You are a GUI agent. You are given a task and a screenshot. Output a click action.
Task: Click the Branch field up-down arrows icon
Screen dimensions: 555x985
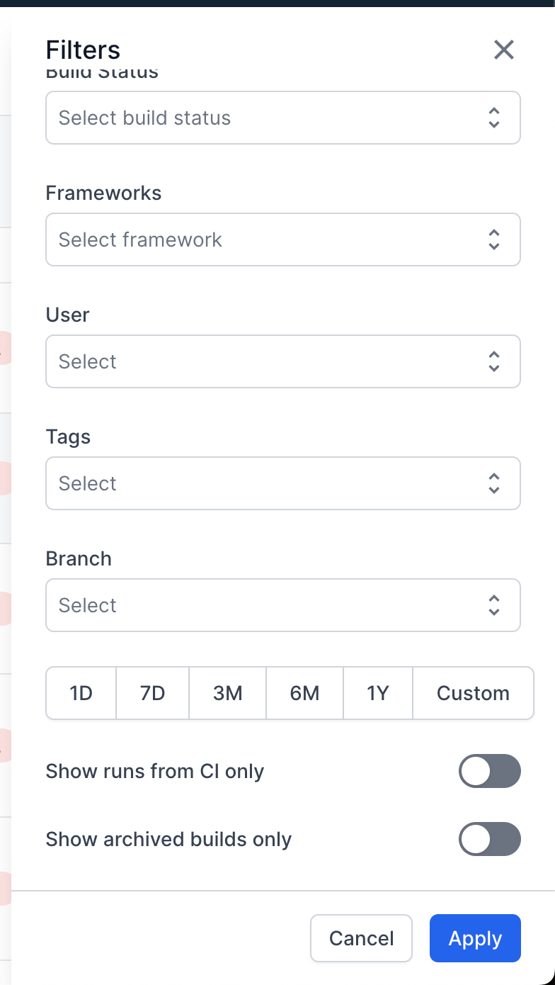494,605
